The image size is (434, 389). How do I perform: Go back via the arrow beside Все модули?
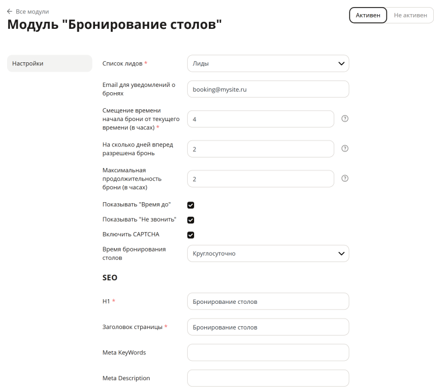(x=9, y=11)
